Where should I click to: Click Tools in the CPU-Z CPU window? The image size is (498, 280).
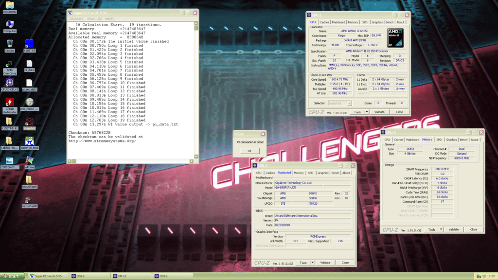tap(357, 112)
